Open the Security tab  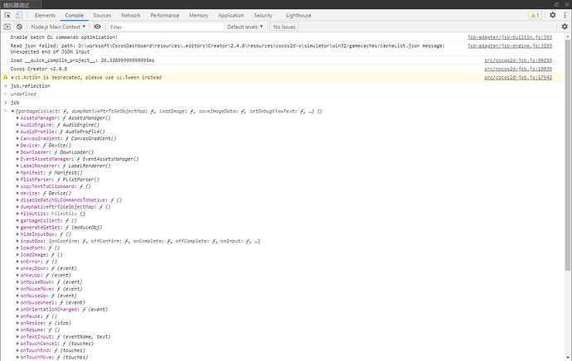click(x=263, y=15)
